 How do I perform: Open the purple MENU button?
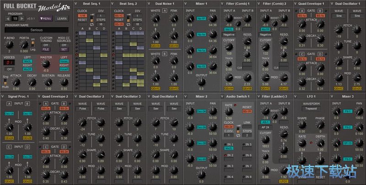click(x=45, y=19)
